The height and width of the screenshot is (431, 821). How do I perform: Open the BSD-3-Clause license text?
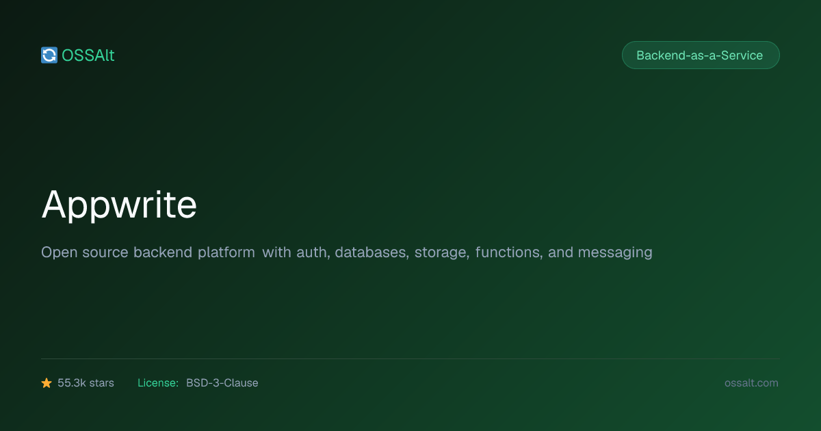point(222,383)
